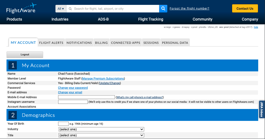The height and width of the screenshot is (139, 265).
Task: Click the name Chad Fusco (fuscochad)
Action: [x=74, y=74]
